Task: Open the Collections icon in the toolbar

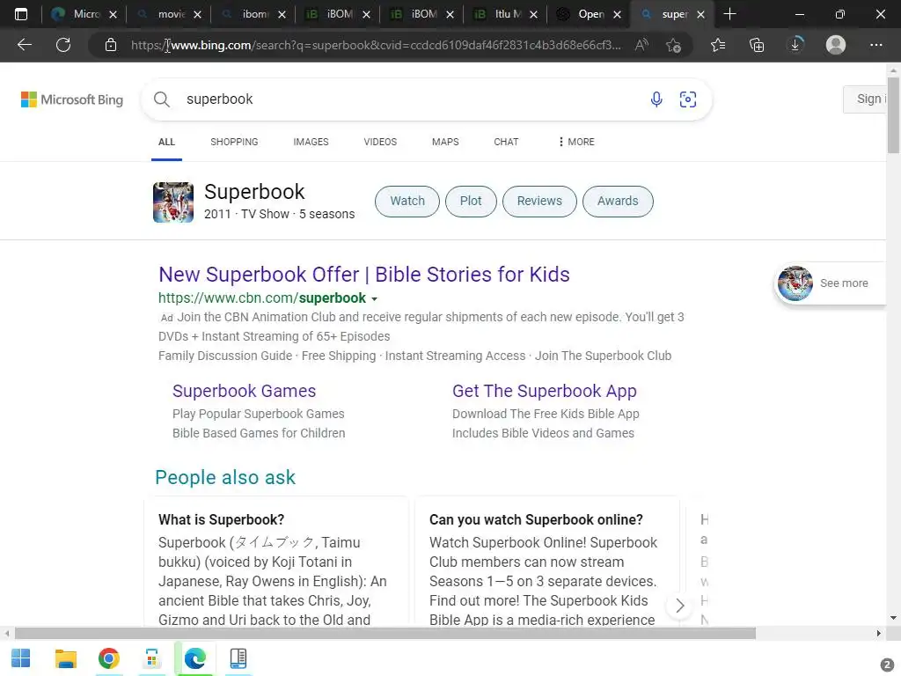Action: coord(757,45)
